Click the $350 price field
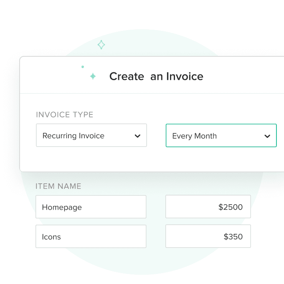The width and height of the screenshot is (284, 284). (208, 236)
